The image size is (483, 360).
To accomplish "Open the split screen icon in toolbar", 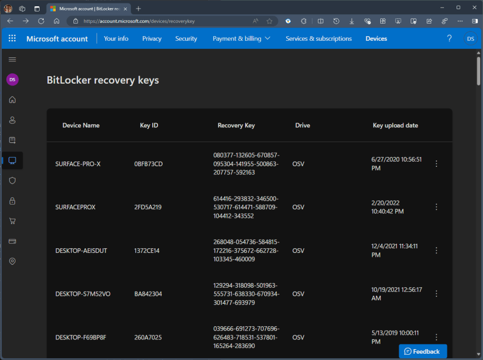I will click(320, 21).
